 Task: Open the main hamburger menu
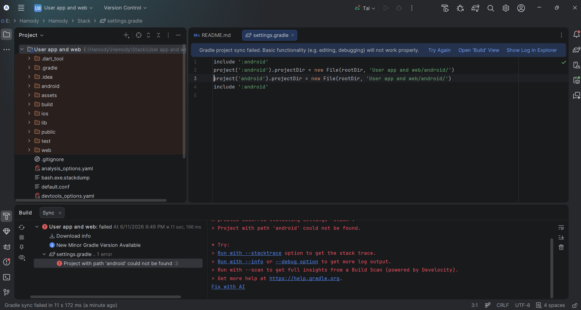(21, 8)
